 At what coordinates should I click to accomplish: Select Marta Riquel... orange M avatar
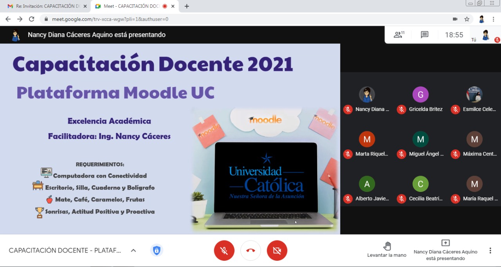click(x=367, y=139)
